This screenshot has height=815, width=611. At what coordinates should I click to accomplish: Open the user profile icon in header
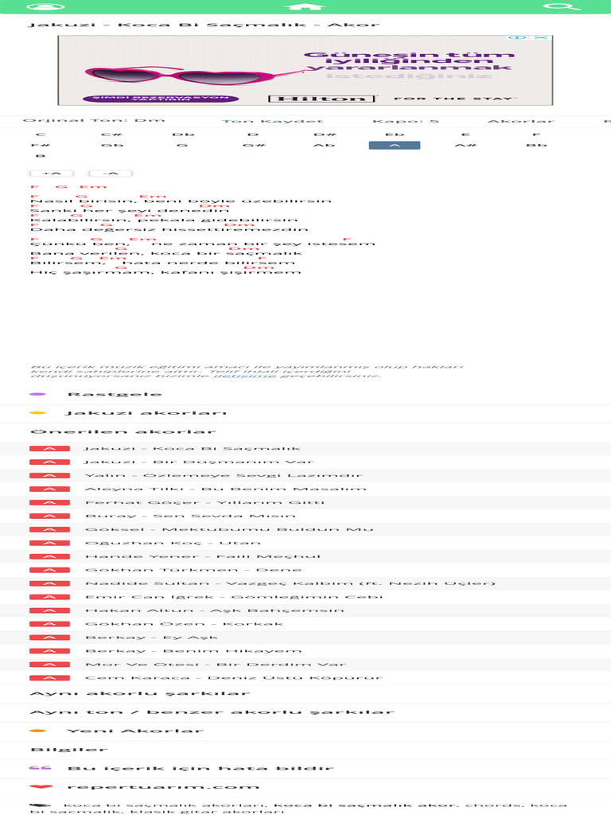(45, 6)
